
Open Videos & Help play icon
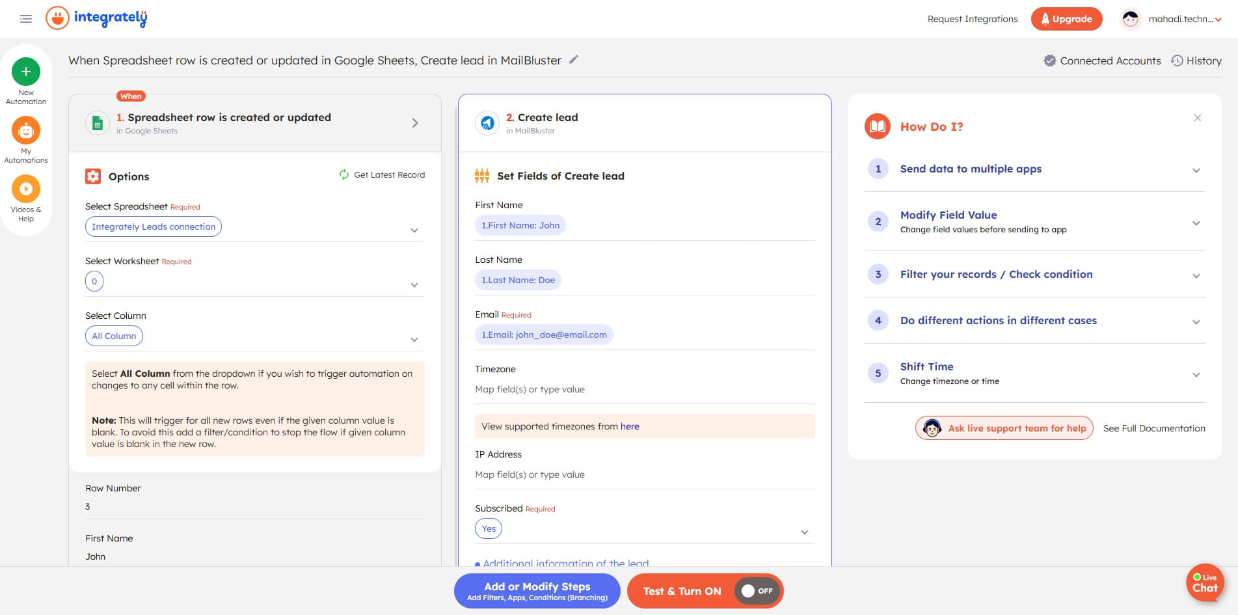(x=26, y=189)
